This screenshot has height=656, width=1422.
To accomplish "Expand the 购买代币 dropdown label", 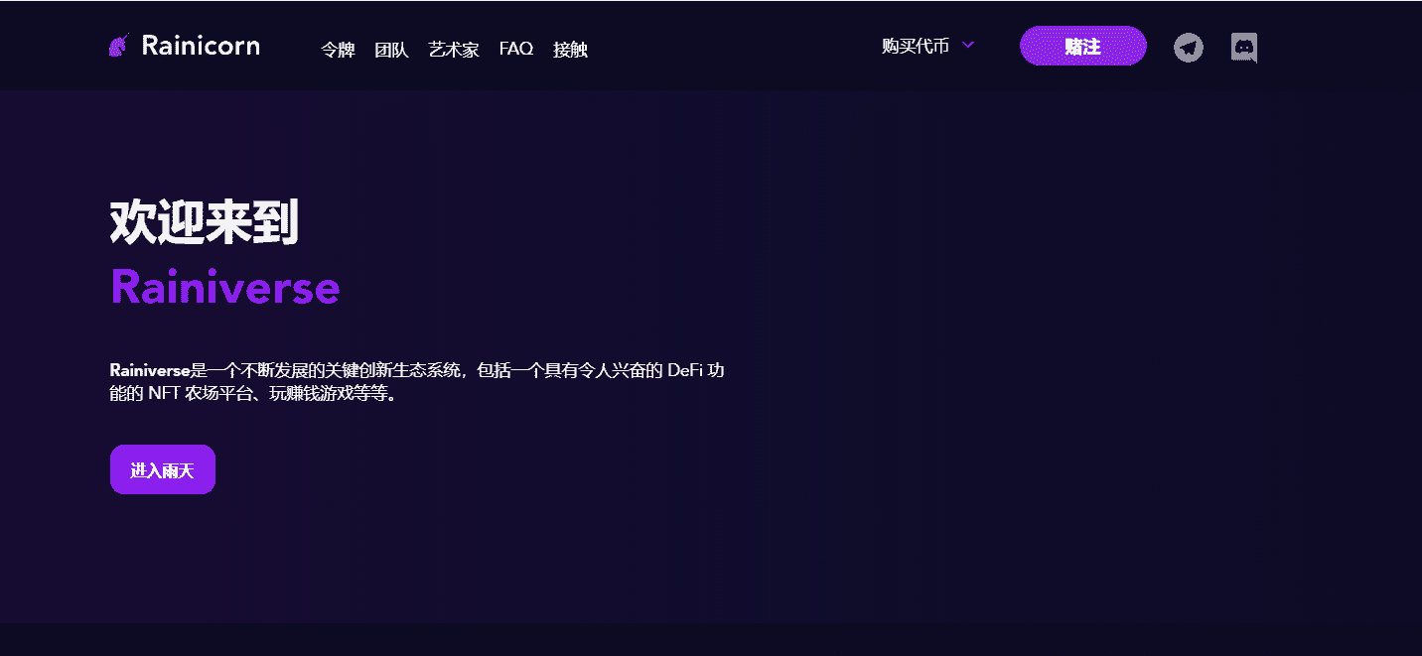I will pyautogui.click(x=915, y=46).
